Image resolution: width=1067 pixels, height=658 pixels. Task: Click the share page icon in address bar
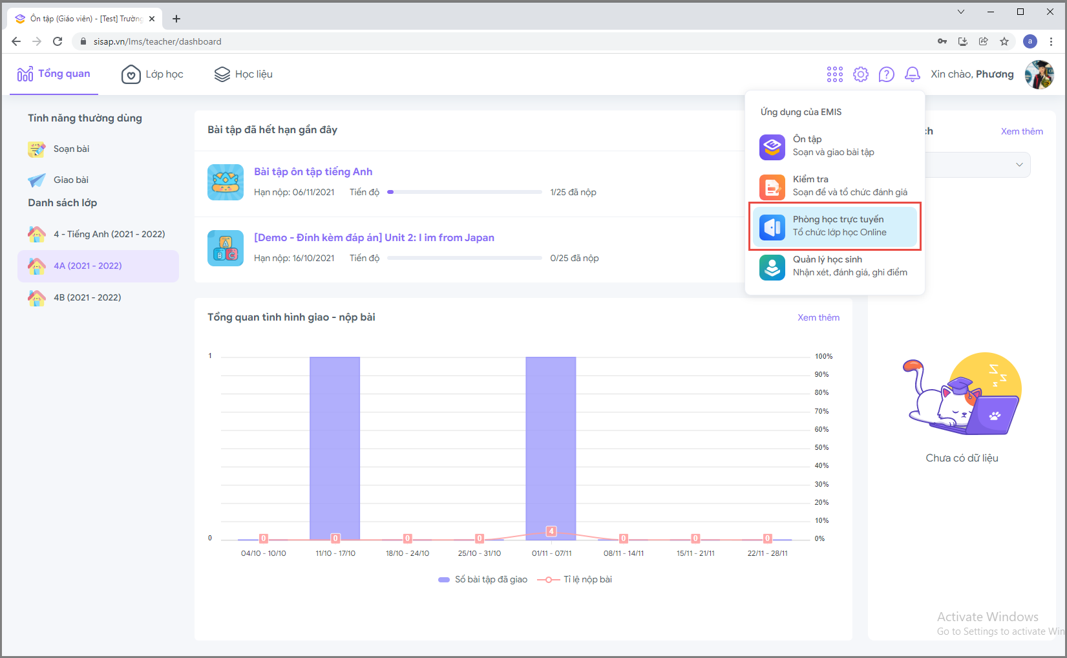click(984, 41)
